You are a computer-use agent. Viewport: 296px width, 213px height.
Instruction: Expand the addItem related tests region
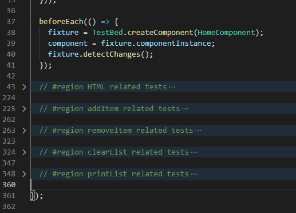pos(24,109)
